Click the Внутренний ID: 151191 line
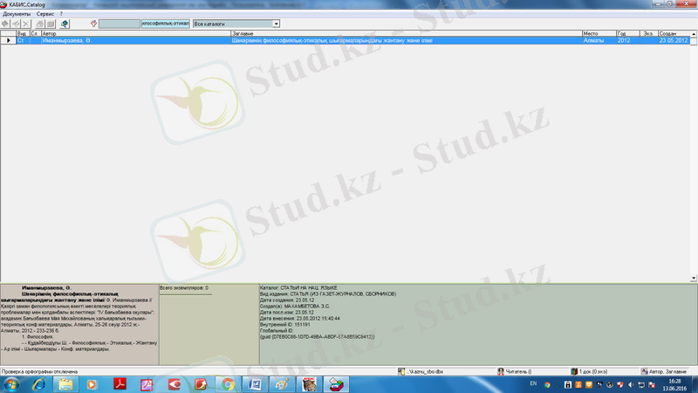This screenshot has height=393, width=698. click(285, 324)
